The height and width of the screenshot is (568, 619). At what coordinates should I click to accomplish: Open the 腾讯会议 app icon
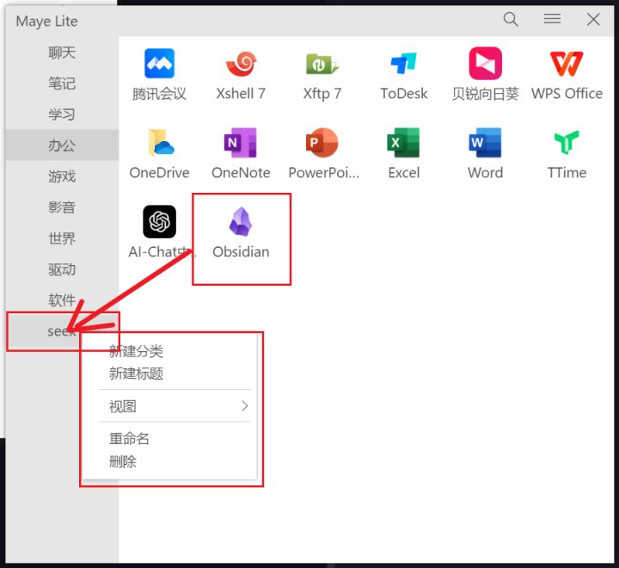point(159,64)
